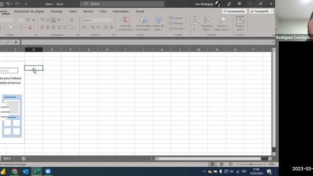Open the Vista tab
This screenshot has width=313, height=176.
[x=103, y=11]
